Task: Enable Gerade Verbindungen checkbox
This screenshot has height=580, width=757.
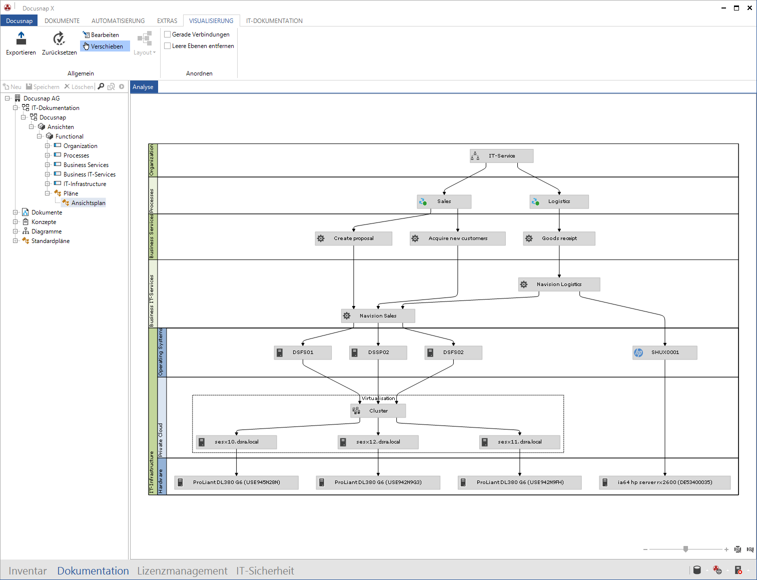Action: [x=168, y=34]
